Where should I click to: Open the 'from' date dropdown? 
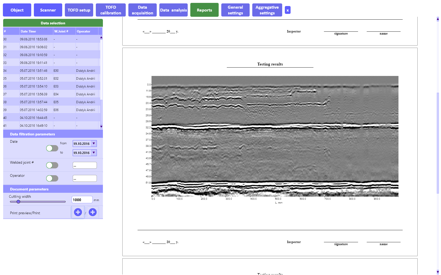point(94,144)
